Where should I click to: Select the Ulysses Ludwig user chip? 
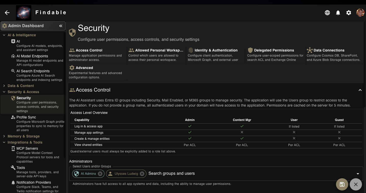[126, 174]
